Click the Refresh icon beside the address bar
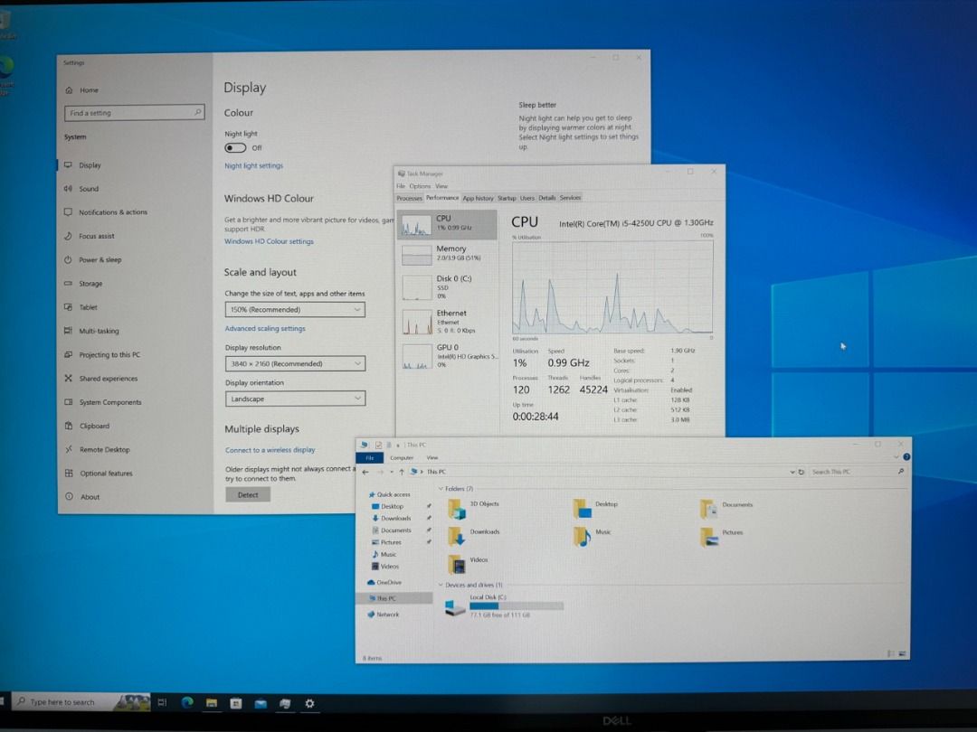 pyautogui.click(x=800, y=472)
